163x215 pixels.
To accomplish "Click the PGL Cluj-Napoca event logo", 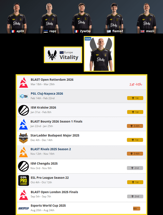I will click(x=24, y=96).
